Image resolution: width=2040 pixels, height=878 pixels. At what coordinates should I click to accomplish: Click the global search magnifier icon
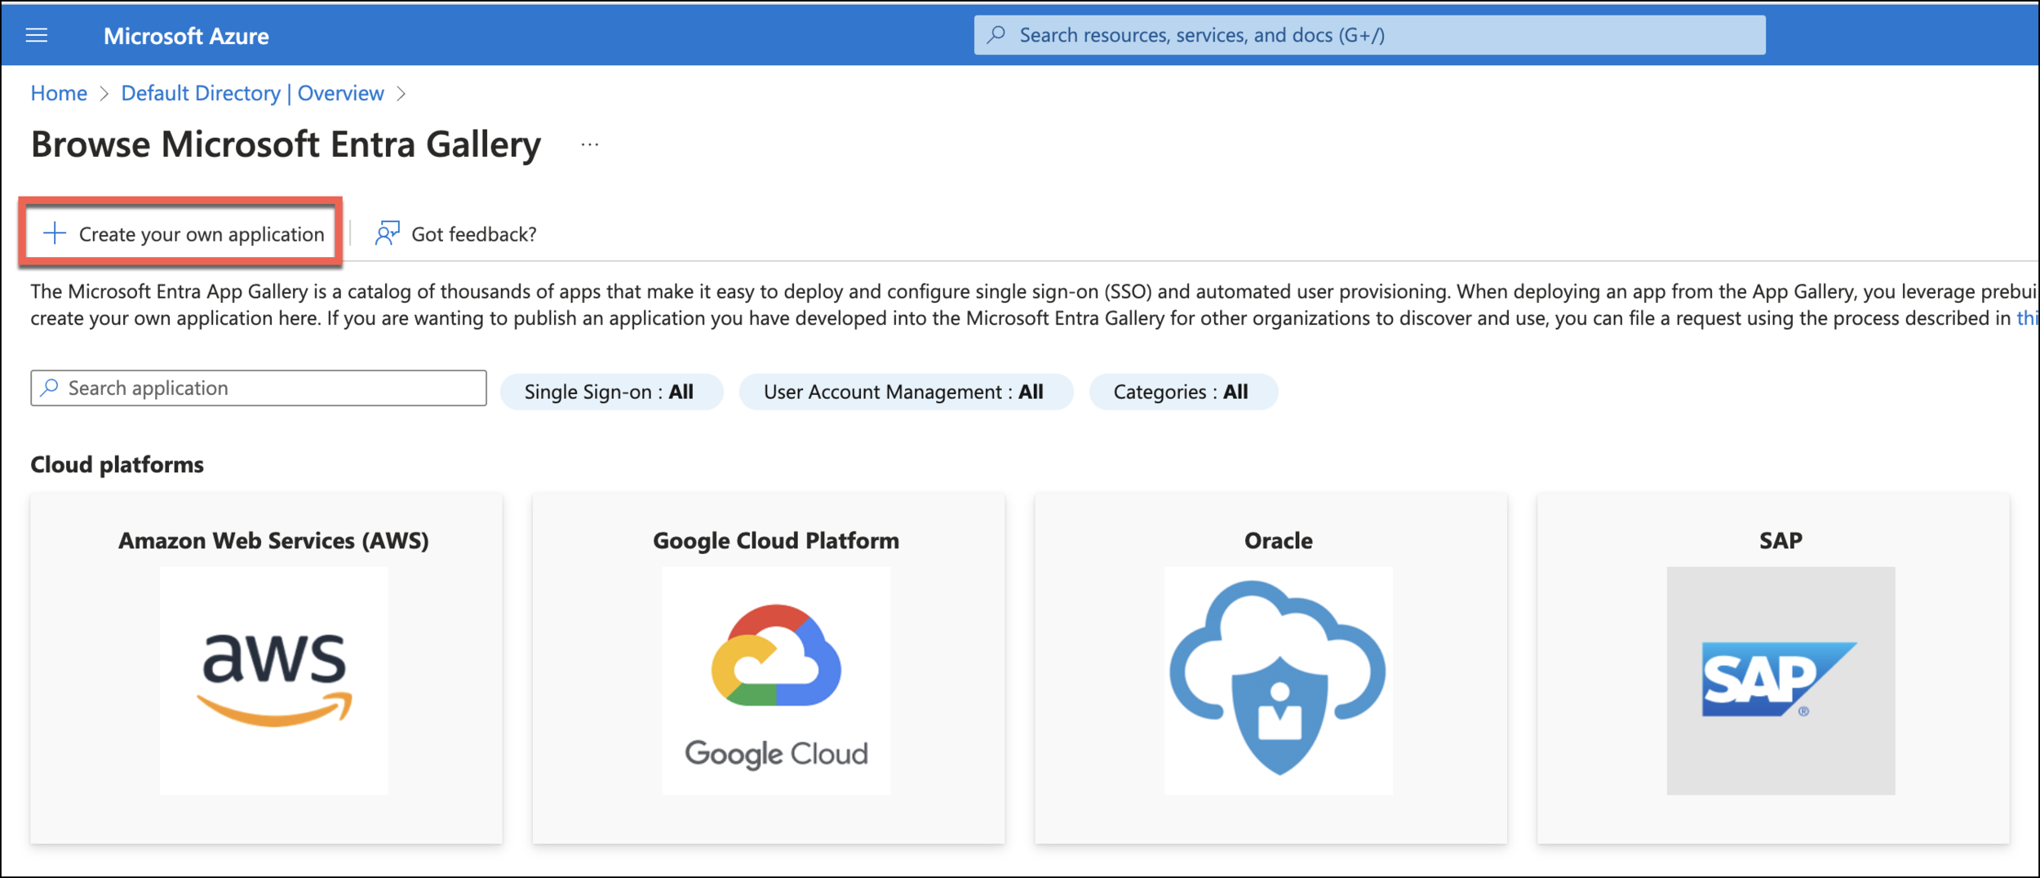[996, 35]
